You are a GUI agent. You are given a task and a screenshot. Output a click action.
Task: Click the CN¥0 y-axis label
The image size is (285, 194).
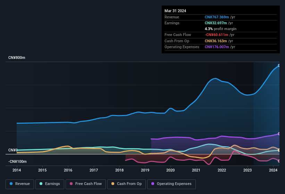pos(13,150)
